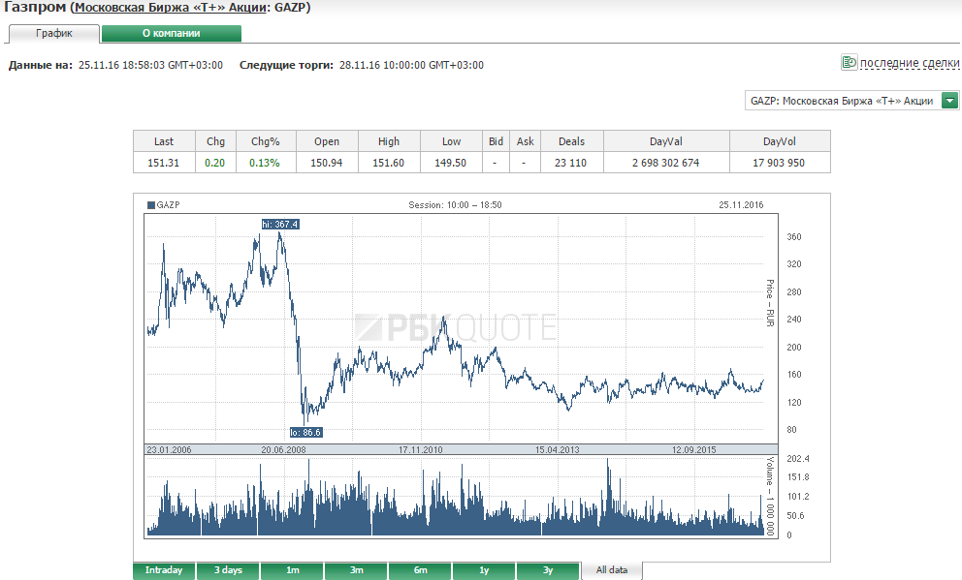Open the О компании tab
Screen dimensions: 962x580
[x=172, y=34]
